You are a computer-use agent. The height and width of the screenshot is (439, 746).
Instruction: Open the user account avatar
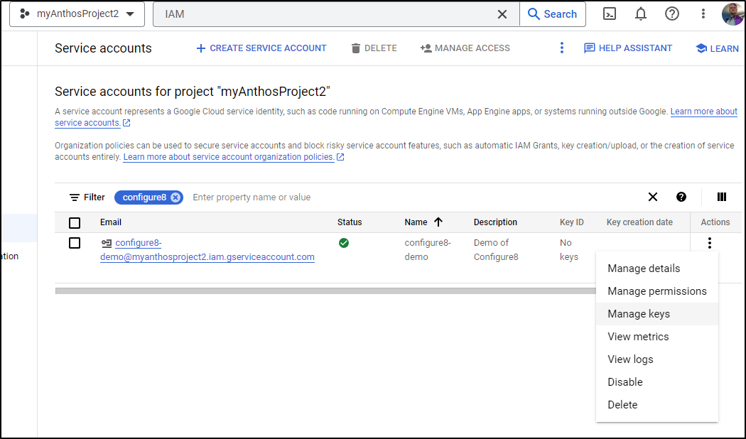(x=733, y=13)
